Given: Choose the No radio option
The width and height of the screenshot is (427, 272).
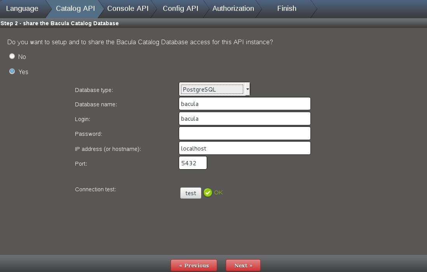Looking at the screenshot, I should (x=12, y=56).
